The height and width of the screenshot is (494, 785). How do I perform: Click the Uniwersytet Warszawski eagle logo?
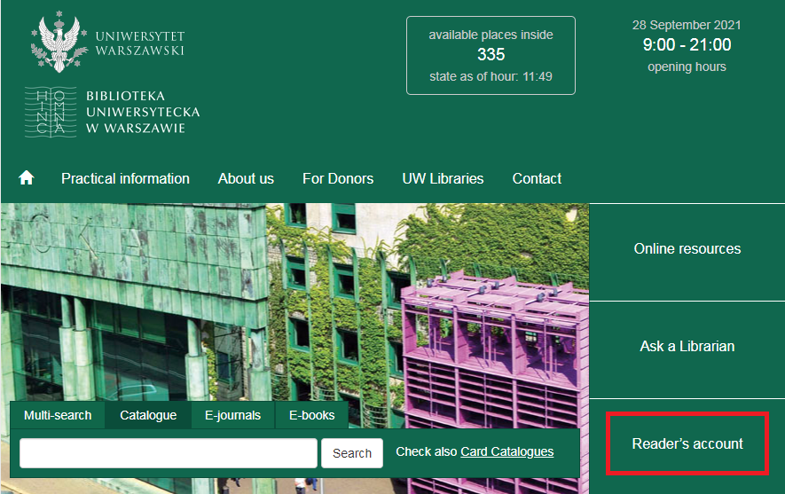pyautogui.click(x=59, y=42)
